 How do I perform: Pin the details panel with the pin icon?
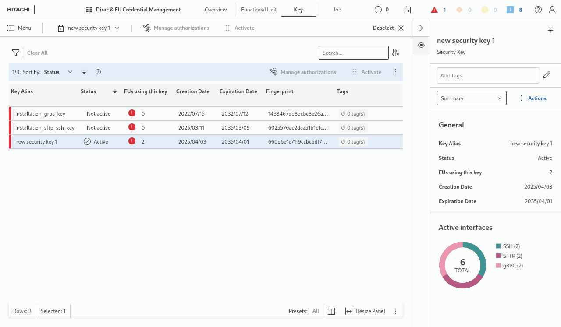point(550,29)
